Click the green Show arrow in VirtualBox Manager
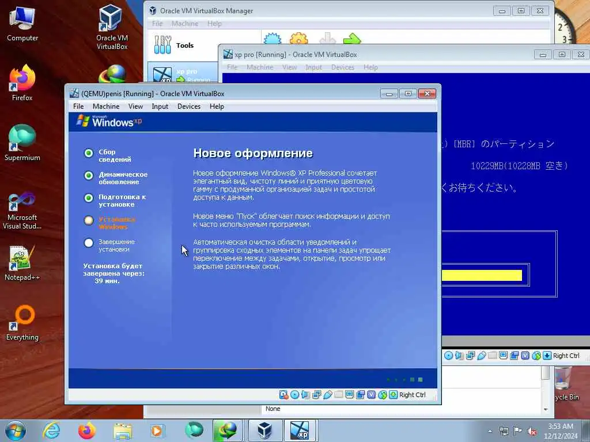Screen dimensions: 590x442 point(352,39)
